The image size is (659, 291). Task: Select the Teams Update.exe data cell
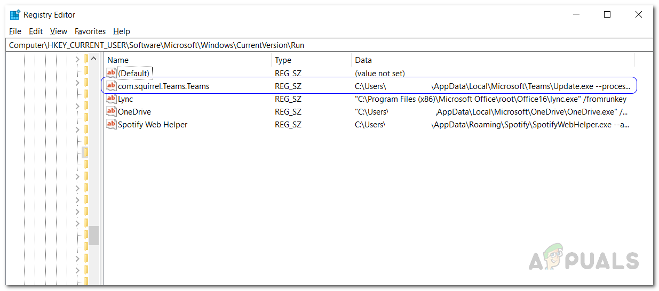pos(492,86)
